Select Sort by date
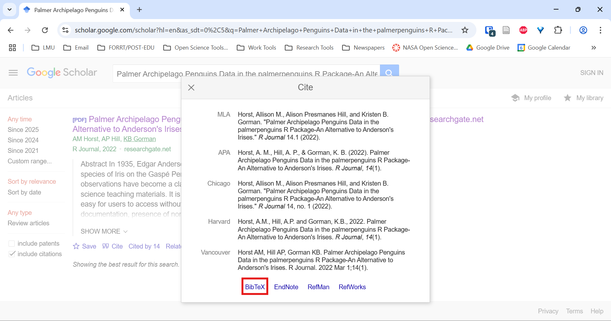Screen dimensions: 611x321 click(25, 192)
